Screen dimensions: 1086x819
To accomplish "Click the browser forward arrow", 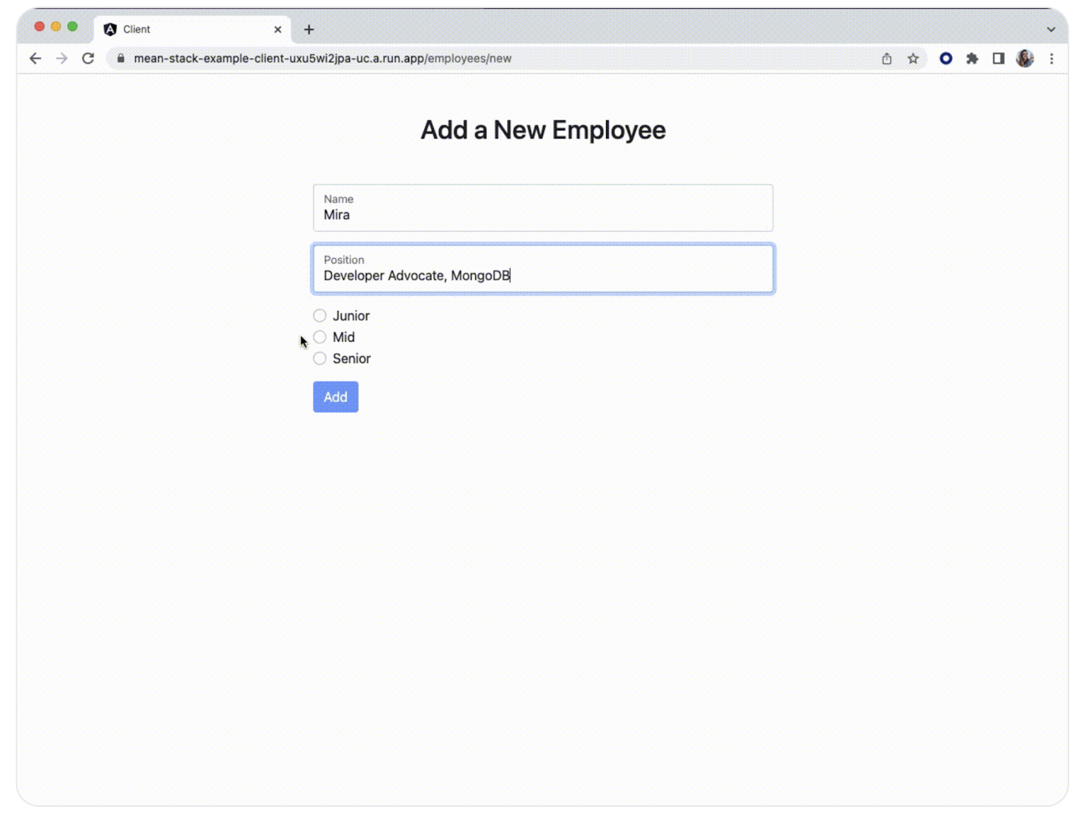I will click(62, 58).
